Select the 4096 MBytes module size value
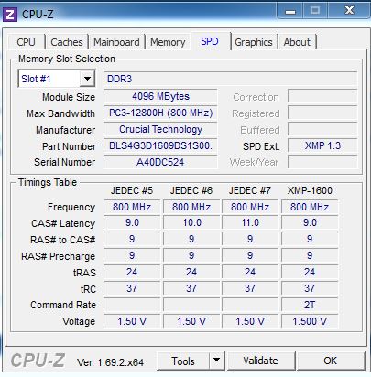 pyautogui.click(x=160, y=96)
